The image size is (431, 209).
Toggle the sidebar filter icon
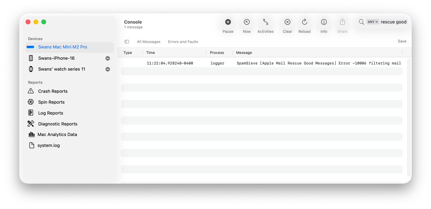(x=127, y=42)
